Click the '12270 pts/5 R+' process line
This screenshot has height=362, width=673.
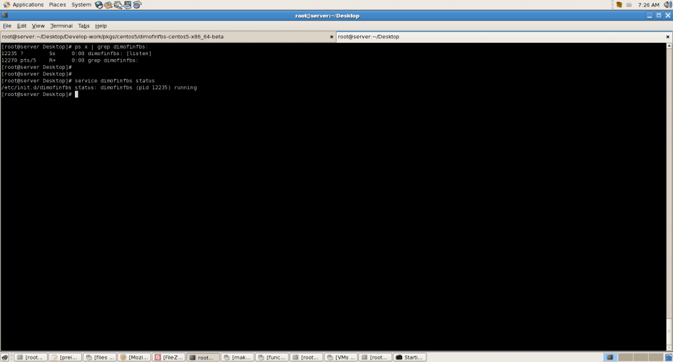click(x=70, y=60)
